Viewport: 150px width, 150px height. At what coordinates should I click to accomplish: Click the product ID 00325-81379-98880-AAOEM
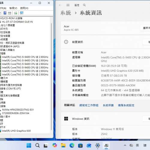[118, 85]
